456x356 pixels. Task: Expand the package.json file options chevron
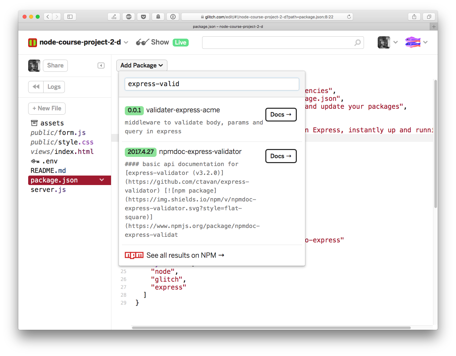[x=102, y=180]
